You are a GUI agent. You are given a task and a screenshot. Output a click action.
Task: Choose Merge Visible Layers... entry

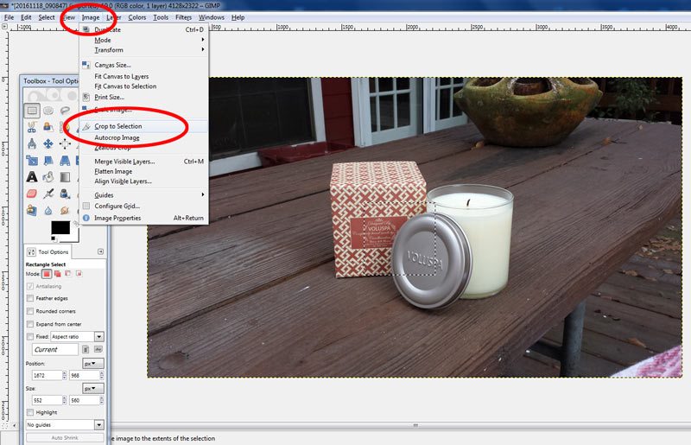(x=143, y=162)
